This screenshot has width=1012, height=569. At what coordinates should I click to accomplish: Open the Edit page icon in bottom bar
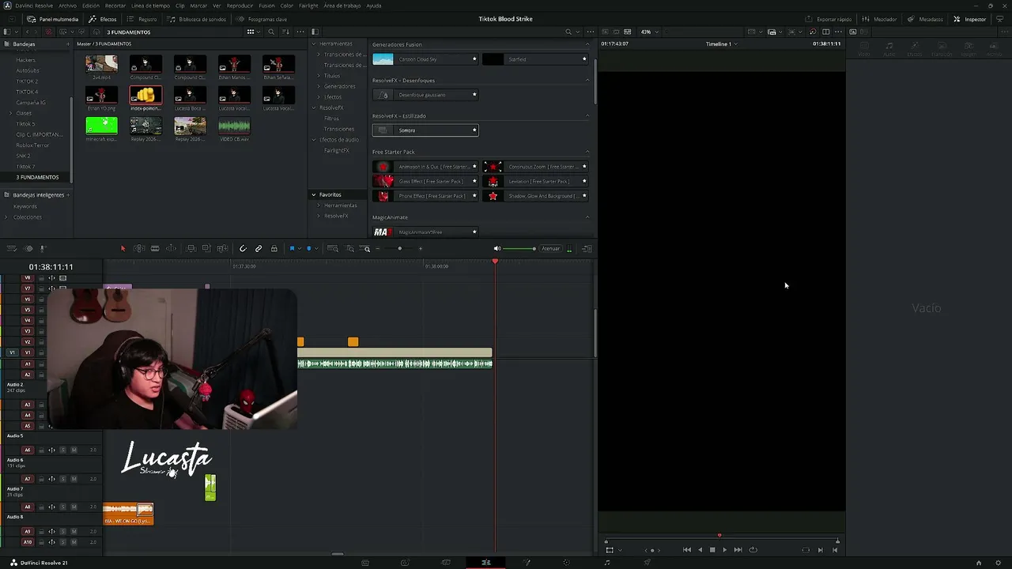click(485, 563)
